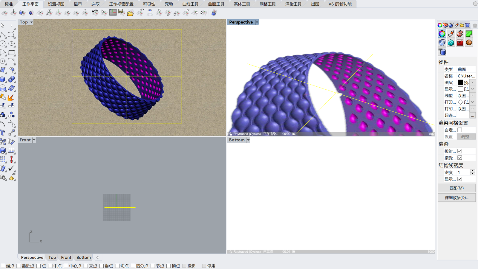Click the brown textured sphere icon
The image size is (478, 269).
click(x=469, y=43)
